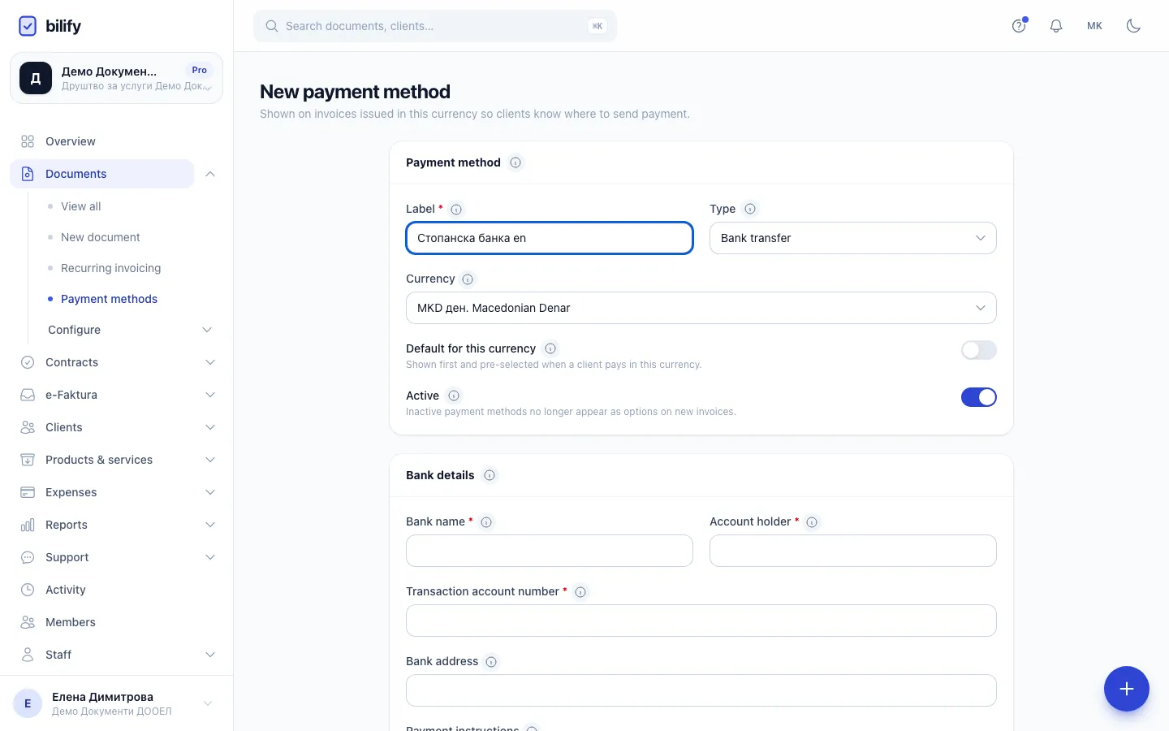The height and width of the screenshot is (731, 1169).
Task: Turn off the Active toggle
Action: coord(979,397)
